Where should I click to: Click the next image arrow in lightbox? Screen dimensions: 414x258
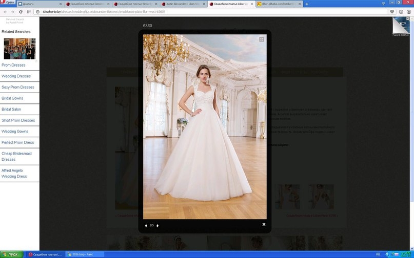click(x=157, y=225)
